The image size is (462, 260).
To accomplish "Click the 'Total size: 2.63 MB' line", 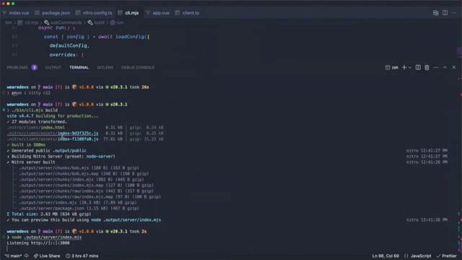I will (49, 214).
